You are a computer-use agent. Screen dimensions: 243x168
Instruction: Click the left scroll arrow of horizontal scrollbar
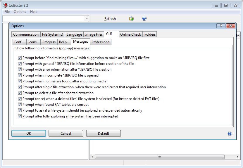coord(92,157)
